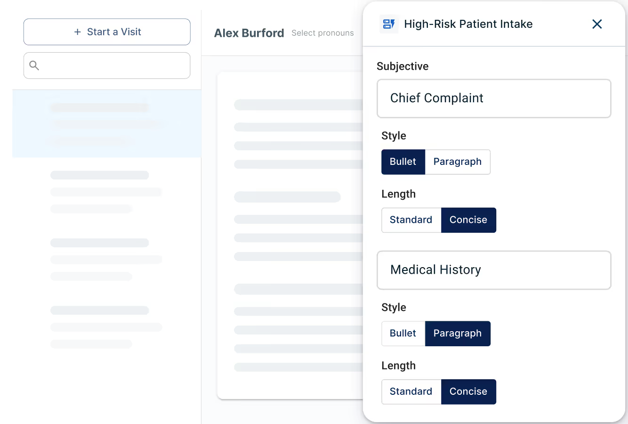The image size is (628, 424).
Task: Click the Chief Complaint section field
Action: pyautogui.click(x=494, y=98)
